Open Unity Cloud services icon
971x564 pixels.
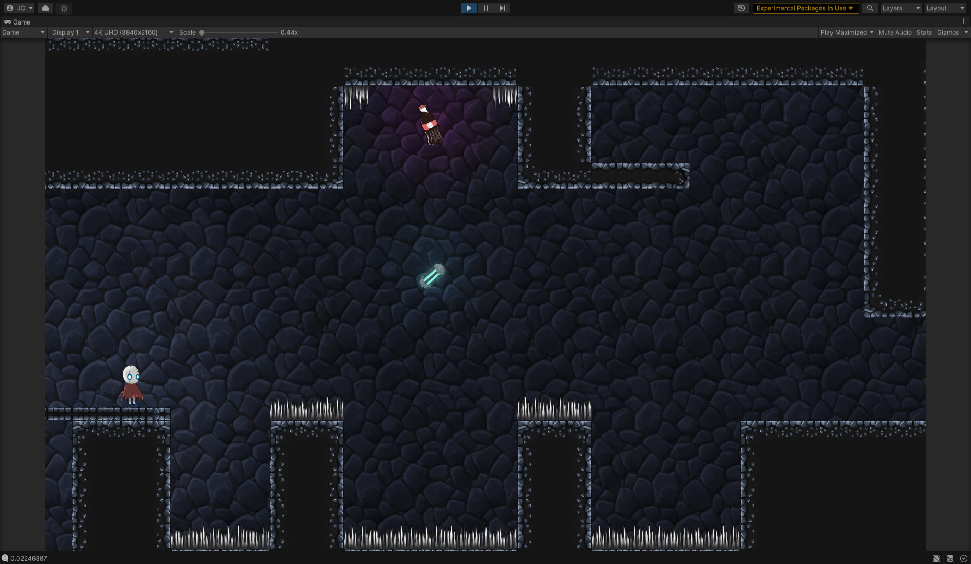[45, 8]
